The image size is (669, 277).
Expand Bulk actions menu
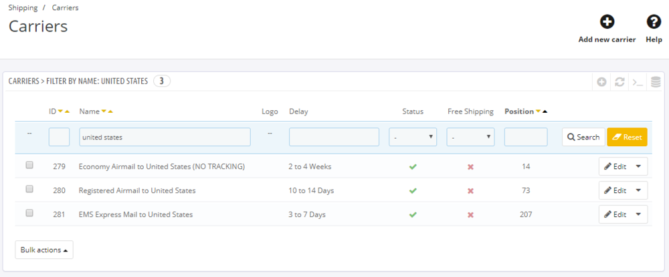[44, 250]
